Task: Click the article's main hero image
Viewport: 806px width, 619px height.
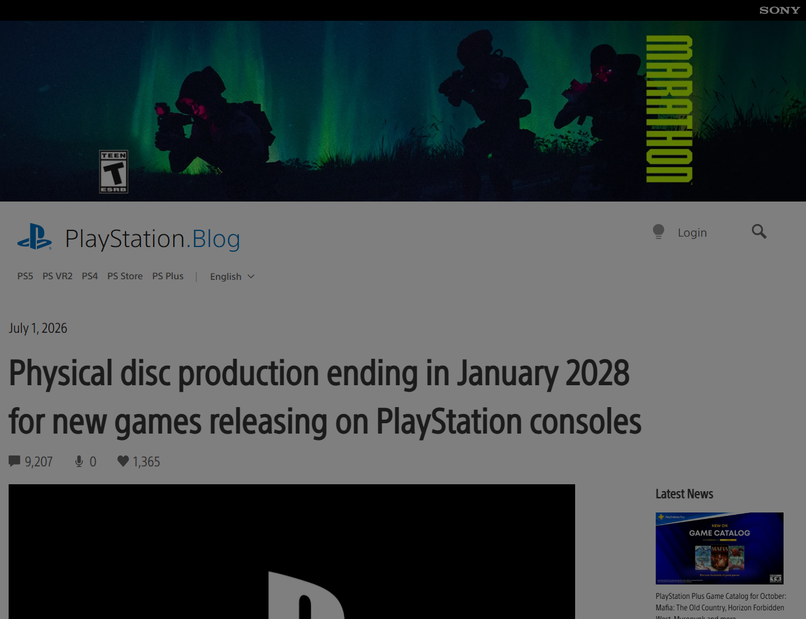Action: pos(292,552)
